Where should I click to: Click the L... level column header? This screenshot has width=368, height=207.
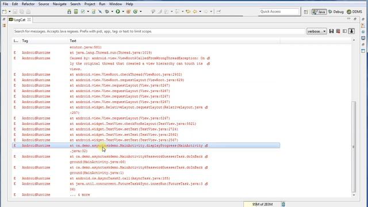(x=16, y=41)
